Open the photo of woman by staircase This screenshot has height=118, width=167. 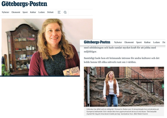(124, 87)
